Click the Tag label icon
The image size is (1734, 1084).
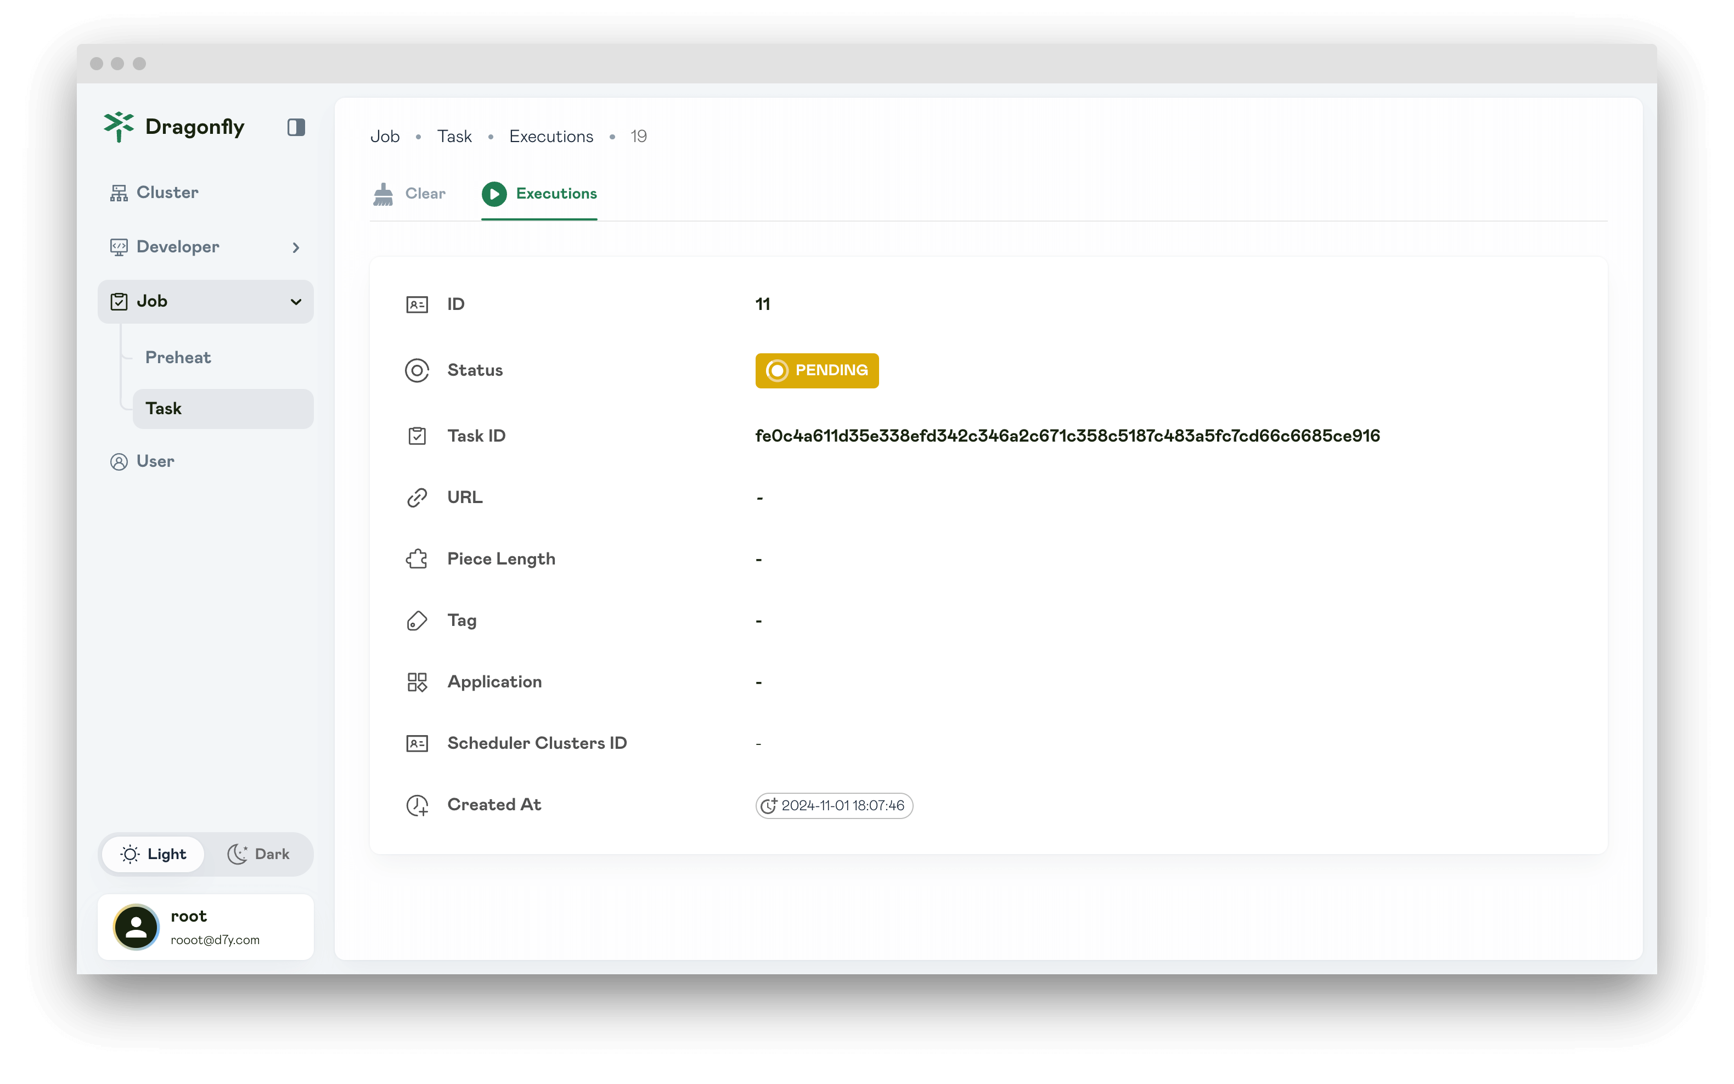point(418,621)
